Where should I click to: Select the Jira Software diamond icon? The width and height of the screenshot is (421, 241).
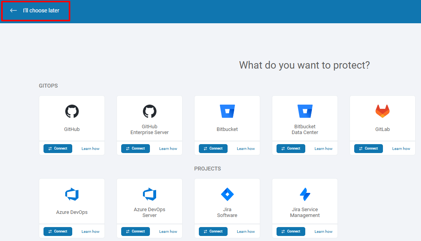click(x=227, y=194)
